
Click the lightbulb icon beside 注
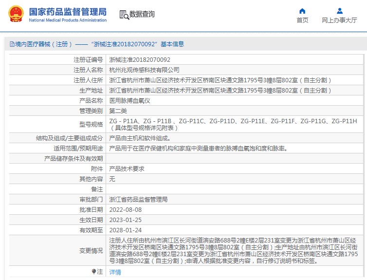point(94,272)
